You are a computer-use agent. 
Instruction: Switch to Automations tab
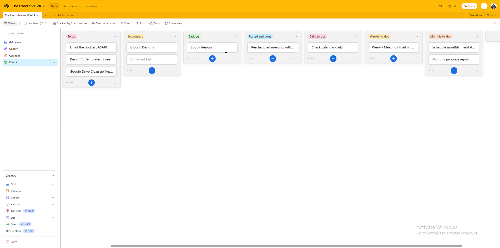[71, 6]
